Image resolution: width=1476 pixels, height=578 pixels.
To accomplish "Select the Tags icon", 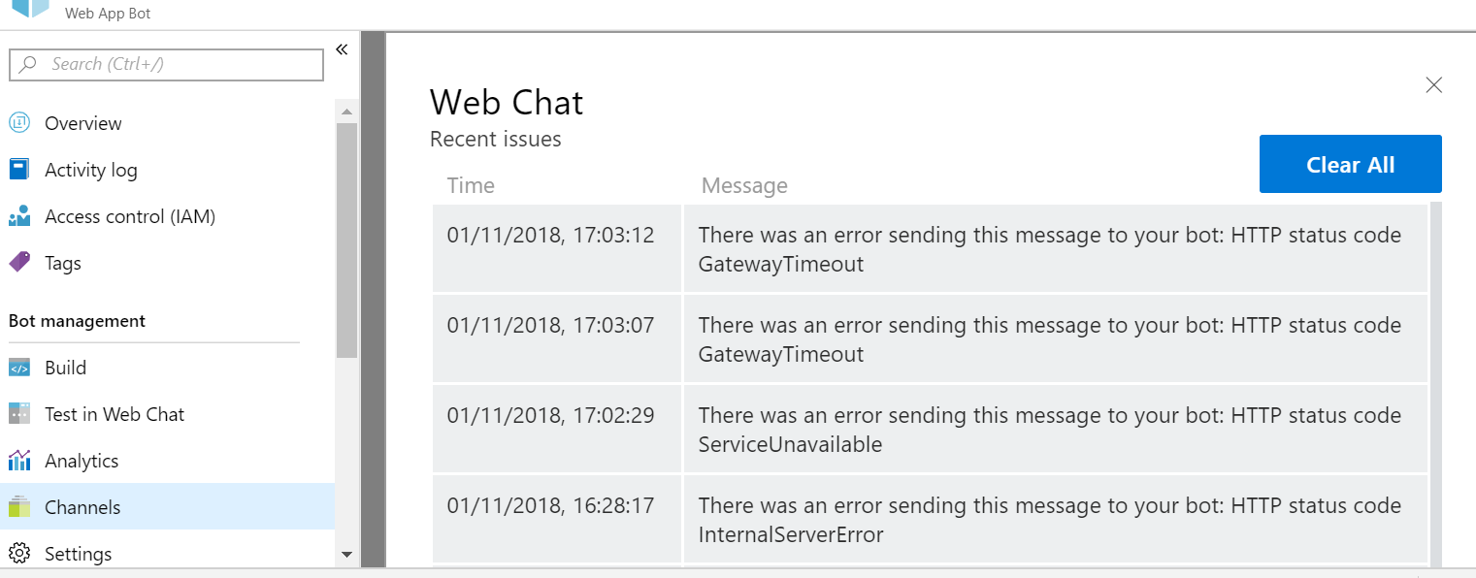I will (x=21, y=263).
